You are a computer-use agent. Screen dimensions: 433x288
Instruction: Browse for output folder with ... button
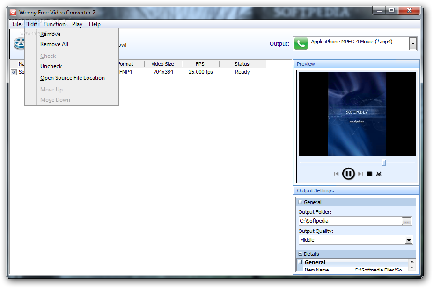(406, 221)
